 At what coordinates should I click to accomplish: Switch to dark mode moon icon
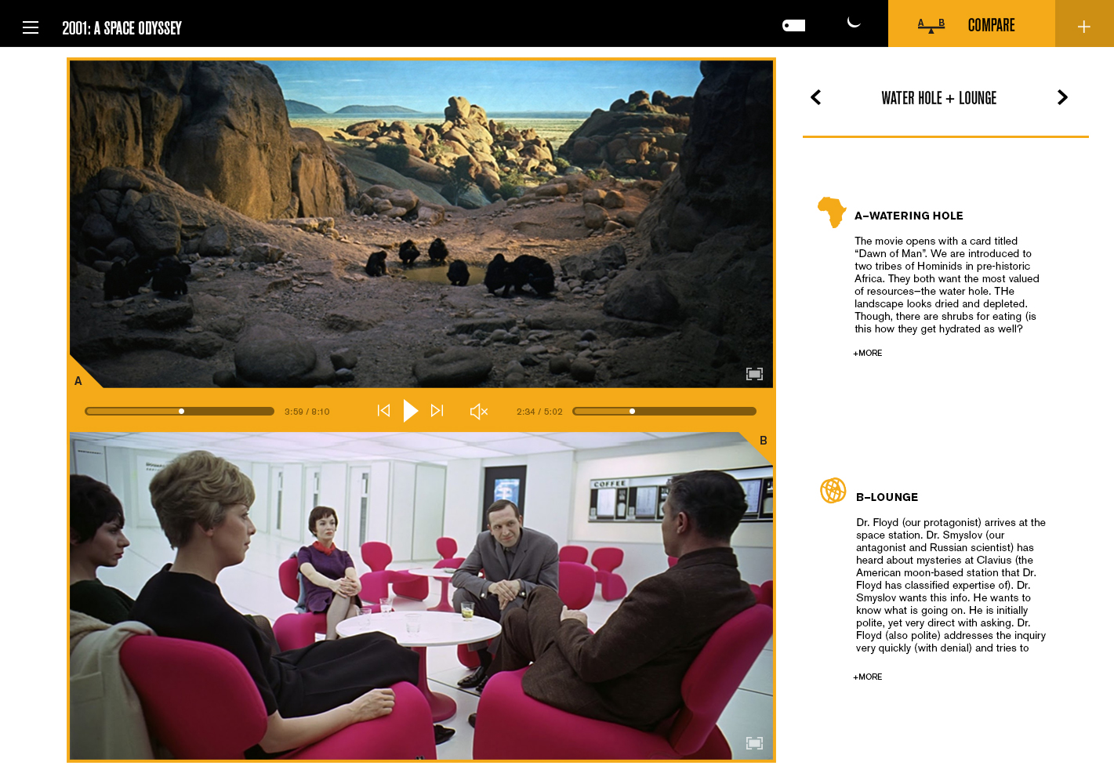[854, 23]
